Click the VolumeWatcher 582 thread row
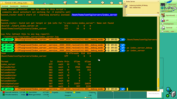 click(x=46, y=70)
